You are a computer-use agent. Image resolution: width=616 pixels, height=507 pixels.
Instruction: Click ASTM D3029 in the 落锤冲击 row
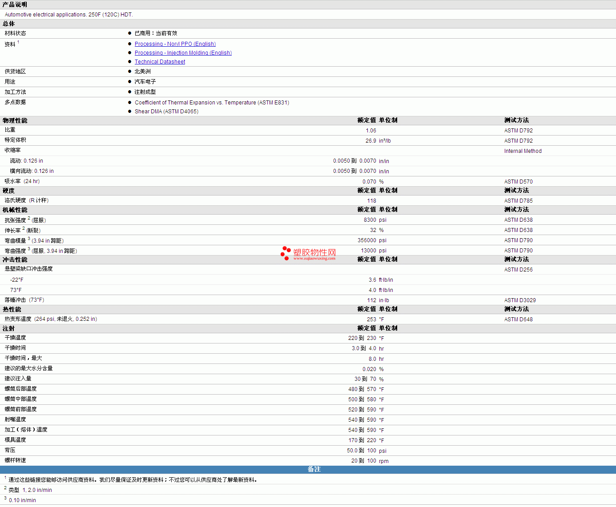tap(519, 300)
